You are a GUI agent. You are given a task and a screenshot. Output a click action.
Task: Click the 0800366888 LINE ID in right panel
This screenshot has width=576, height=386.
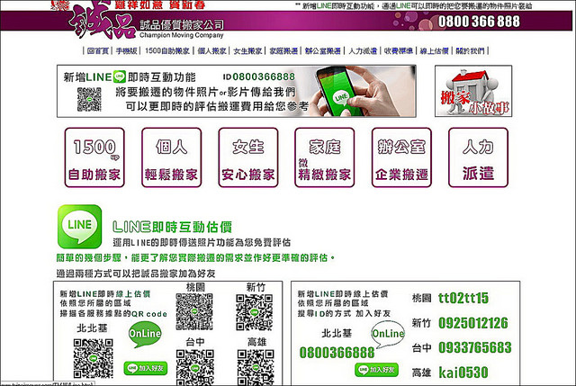(340, 351)
